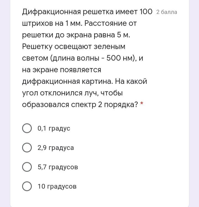
Task: Select the '0,1 градус' radio button
Action: point(27,128)
